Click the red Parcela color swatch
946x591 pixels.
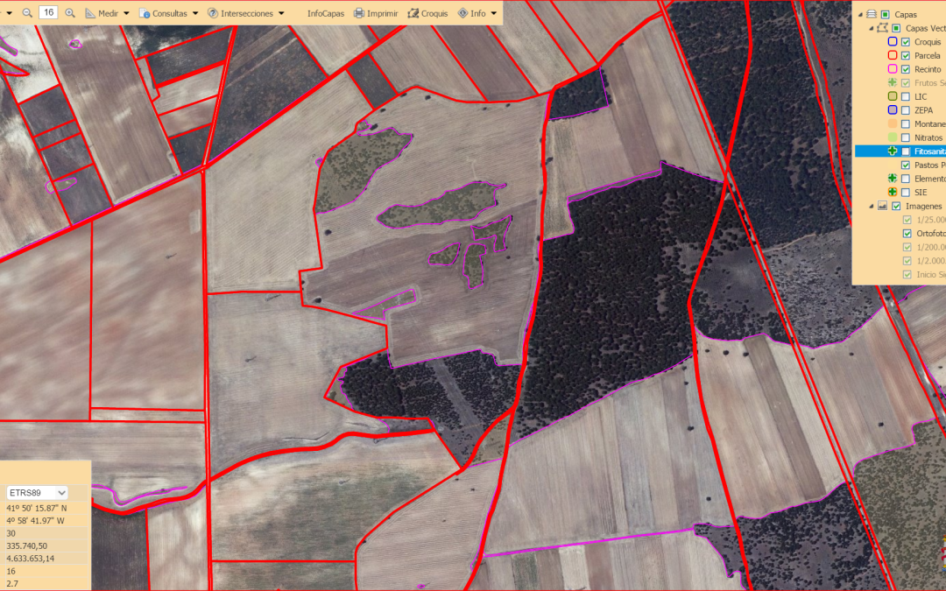coord(893,55)
